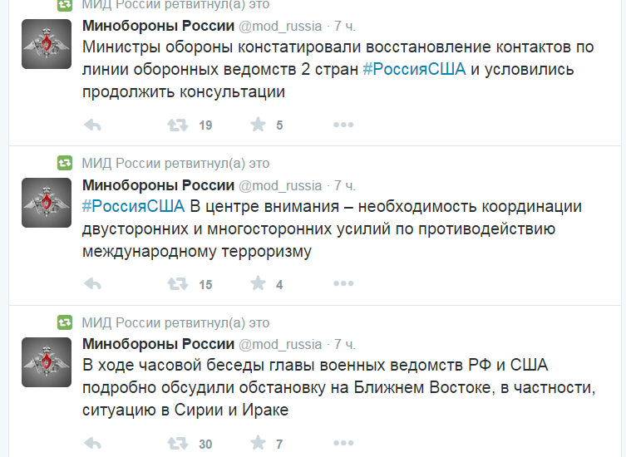The width and height of the screenshot is (626, 457).
Task: Open Минобороны России name in first tweet
Action: [x=158, y=26]
